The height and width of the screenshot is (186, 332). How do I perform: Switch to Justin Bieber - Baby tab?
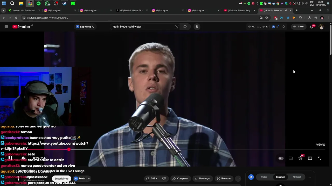(x=239, y=11)
